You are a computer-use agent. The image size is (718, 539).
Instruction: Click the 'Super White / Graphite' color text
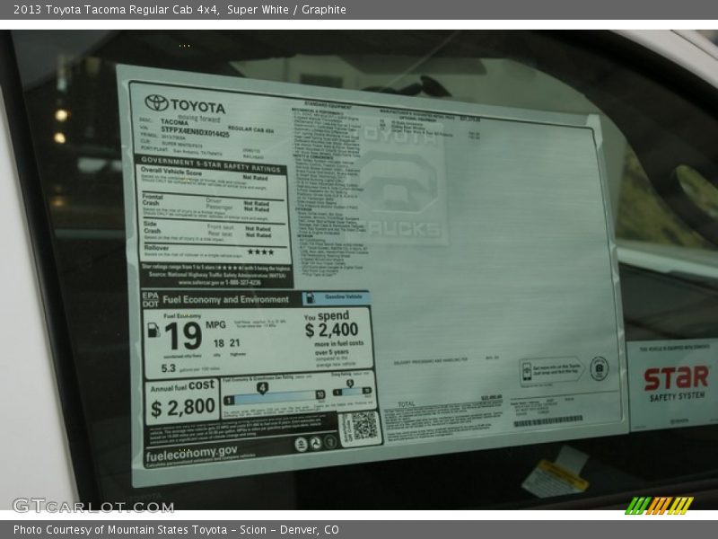286,10
